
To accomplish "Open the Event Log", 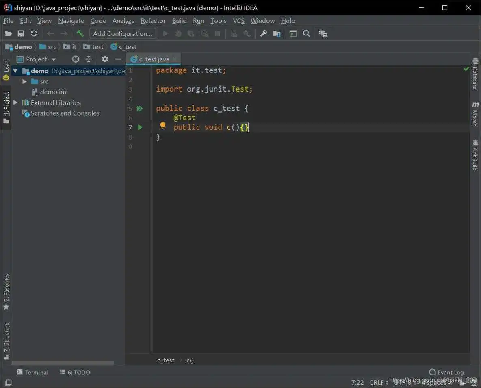I will click(x=447, y=372).
